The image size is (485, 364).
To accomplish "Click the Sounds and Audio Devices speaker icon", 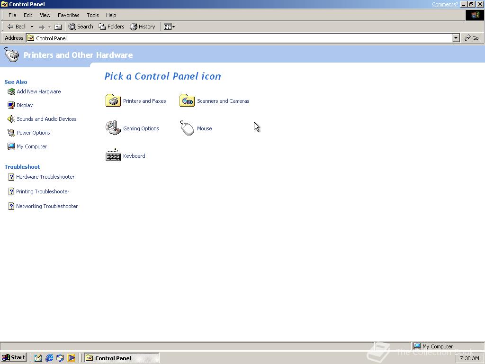I will click(x=11, y=119).
